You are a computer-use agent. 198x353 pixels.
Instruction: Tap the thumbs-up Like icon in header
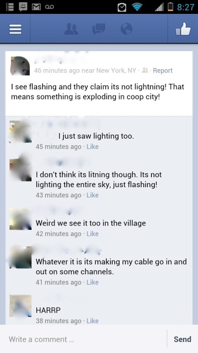tap(183, 29)
